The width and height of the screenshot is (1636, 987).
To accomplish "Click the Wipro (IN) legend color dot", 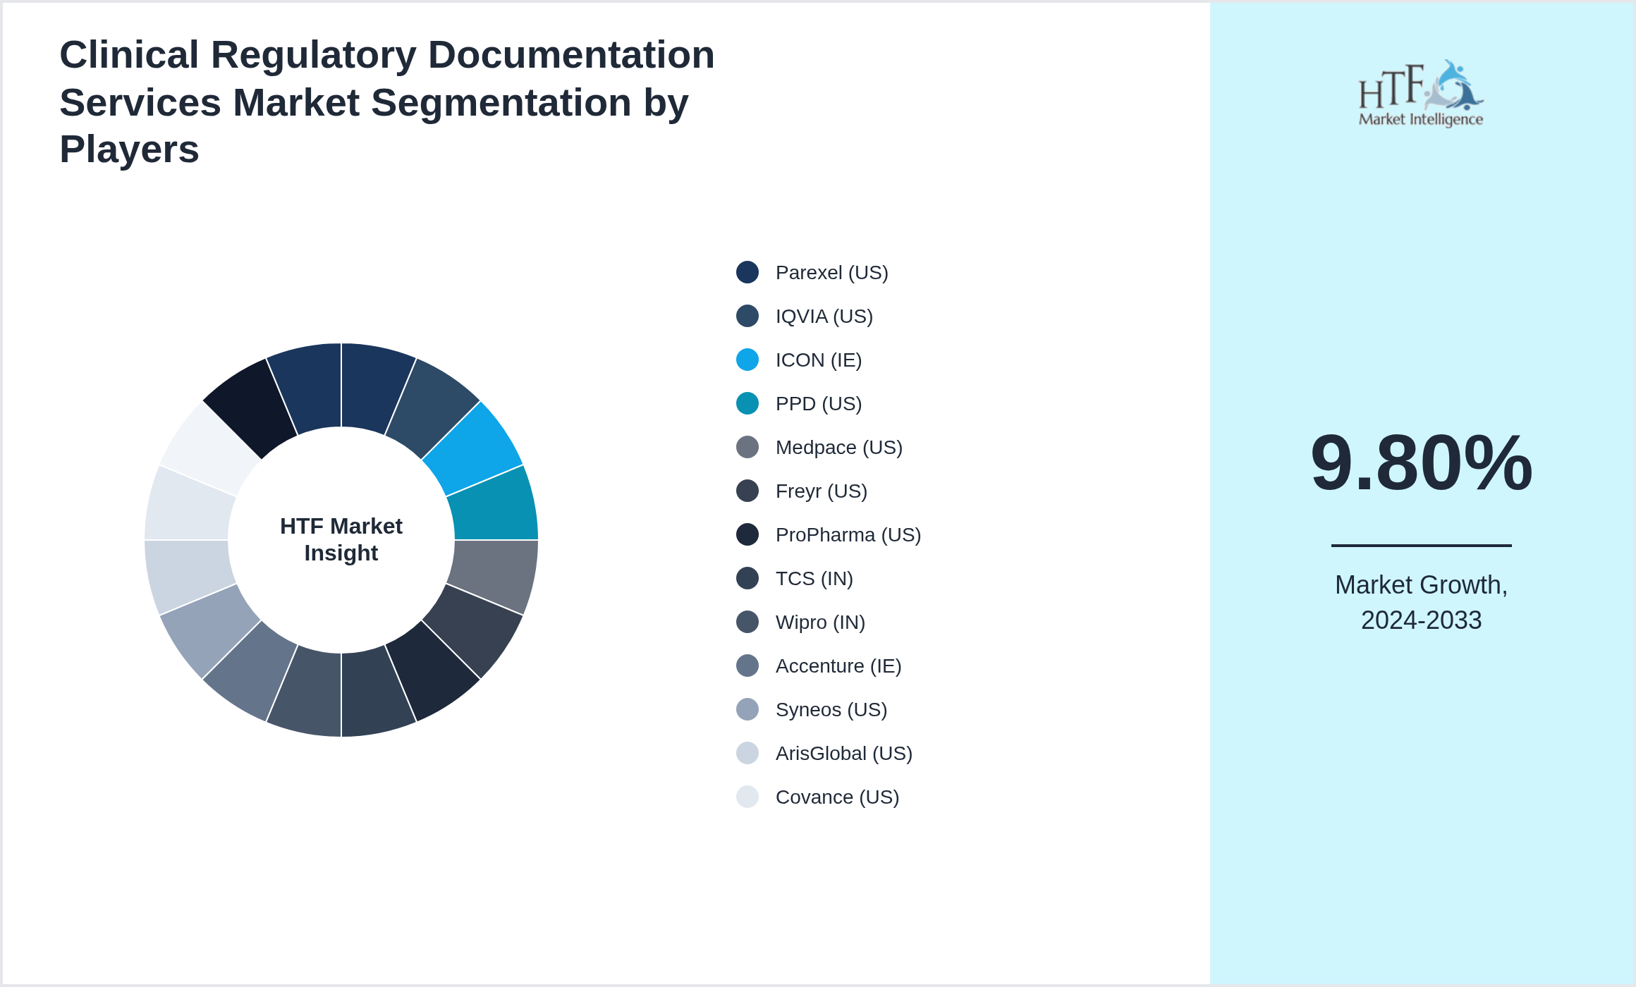I will pyautogui.click(x=747, y=622).
